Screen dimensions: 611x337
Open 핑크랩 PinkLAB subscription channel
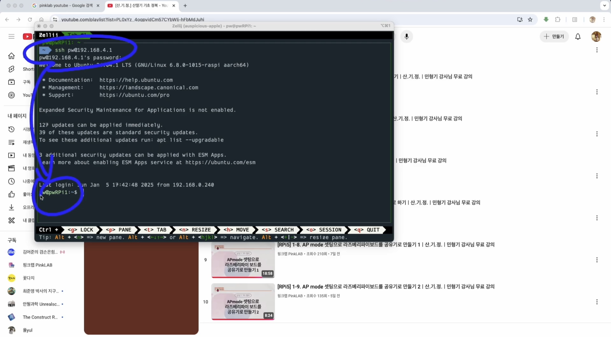coord(37,265)
